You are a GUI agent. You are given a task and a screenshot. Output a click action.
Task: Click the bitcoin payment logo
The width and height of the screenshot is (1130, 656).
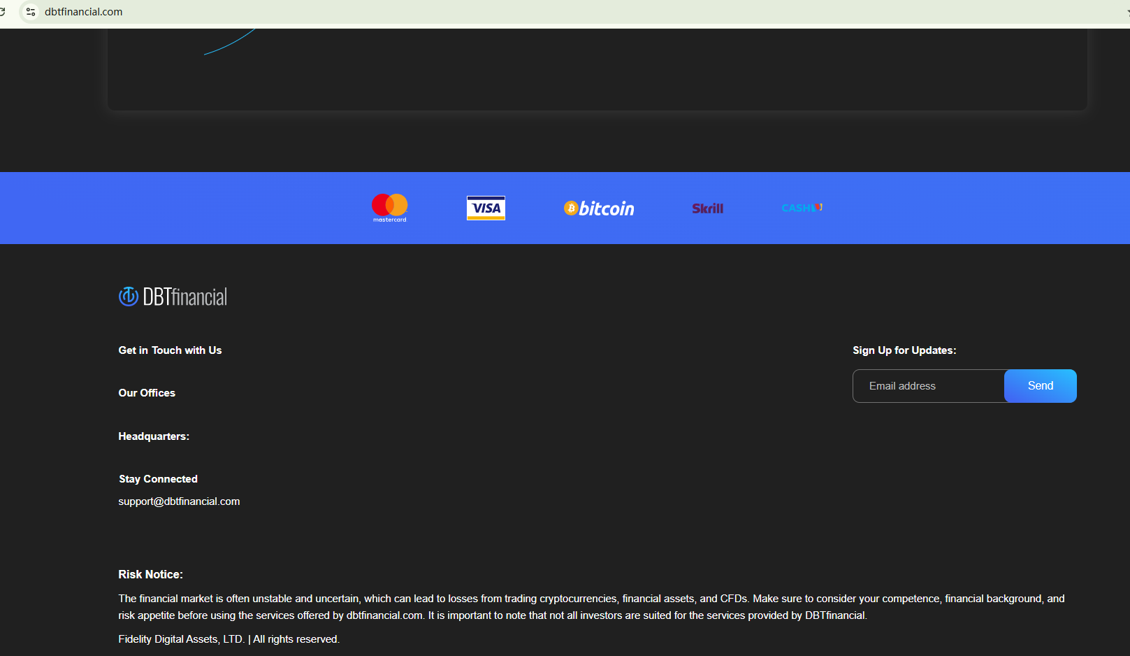599,208
